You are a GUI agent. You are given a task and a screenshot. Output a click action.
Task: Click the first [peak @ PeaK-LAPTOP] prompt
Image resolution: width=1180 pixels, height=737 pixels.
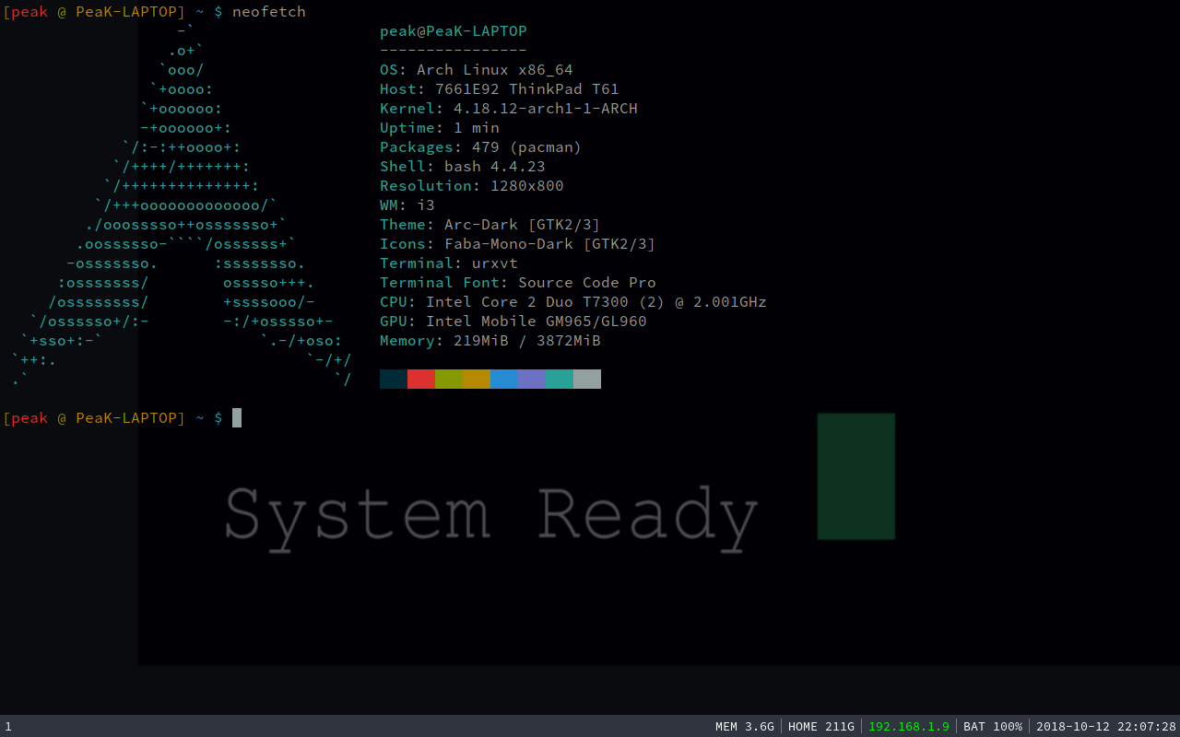(x=94, y=11)
